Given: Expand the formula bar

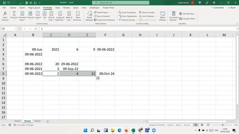Looking at the screenshot, I should (x=237, y=29).
